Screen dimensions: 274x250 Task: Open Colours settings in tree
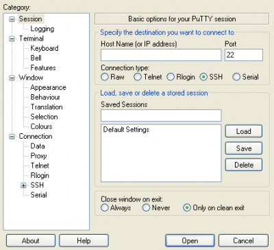[41, 126]
